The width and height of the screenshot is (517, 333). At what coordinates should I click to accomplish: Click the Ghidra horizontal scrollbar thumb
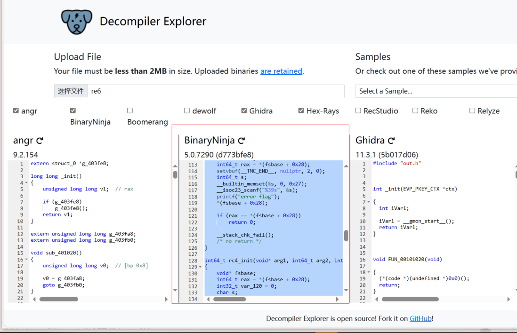coord(410,299)
